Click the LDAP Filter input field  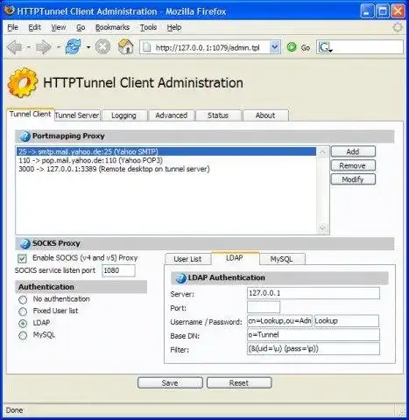[314, 349]
